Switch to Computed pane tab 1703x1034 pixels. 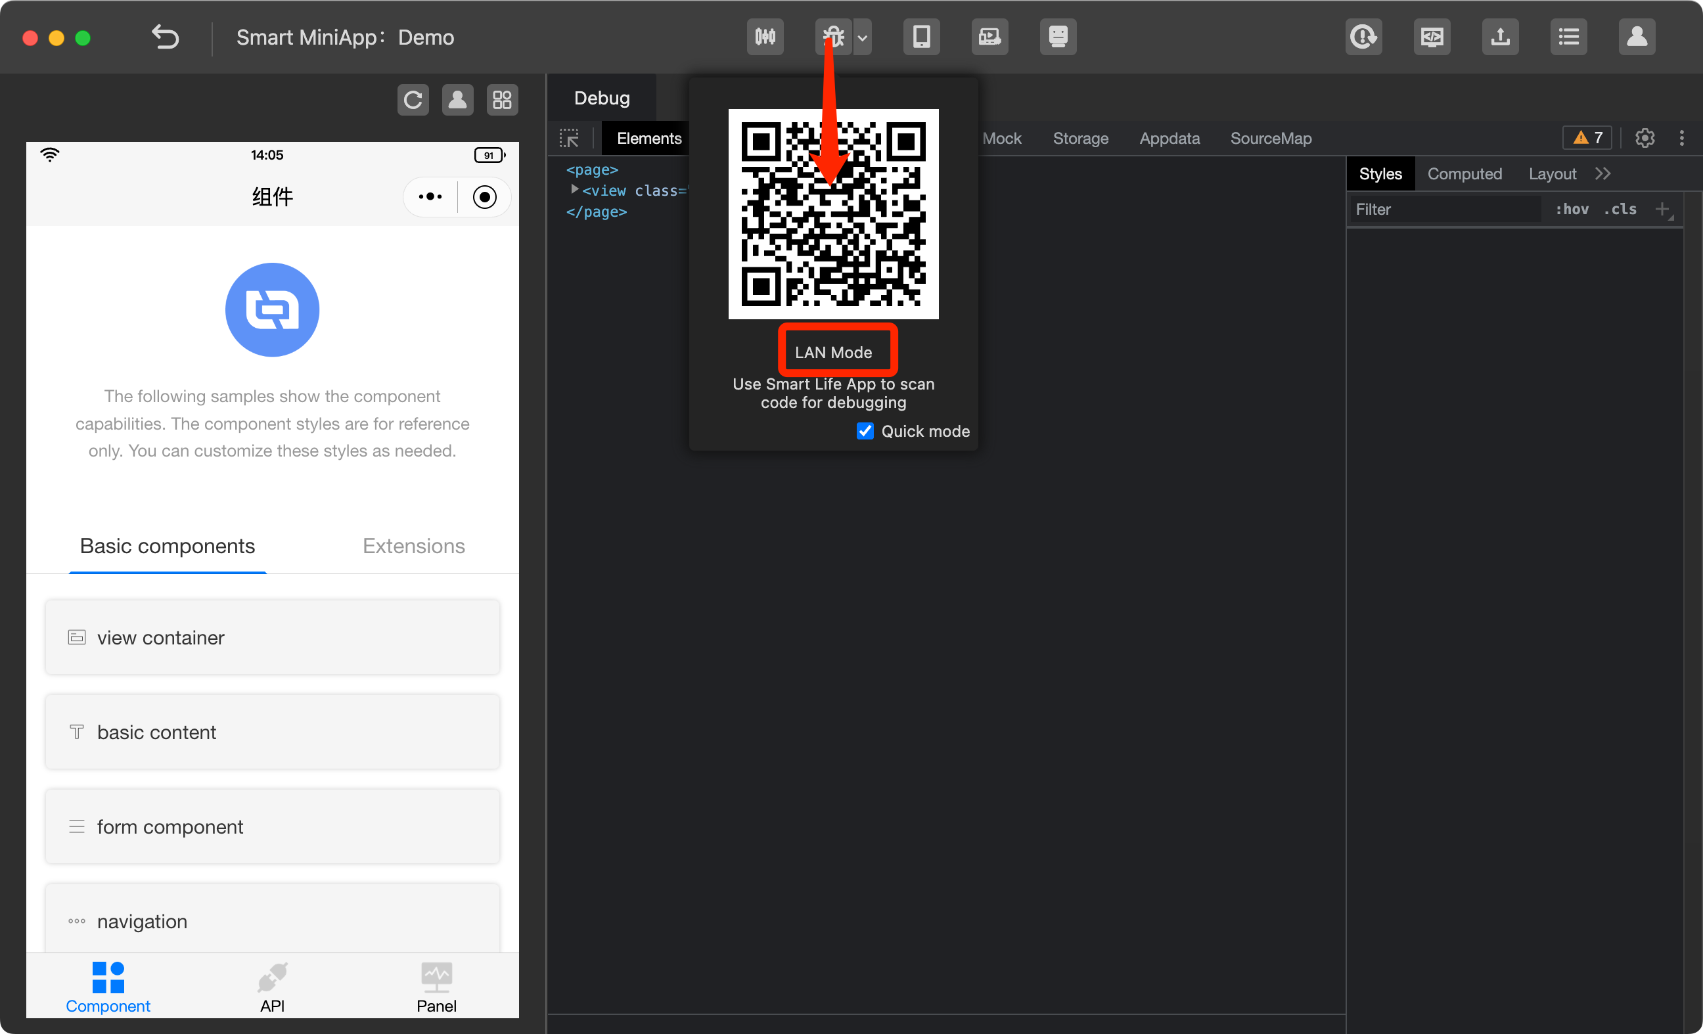click(x=1465, y=174)
